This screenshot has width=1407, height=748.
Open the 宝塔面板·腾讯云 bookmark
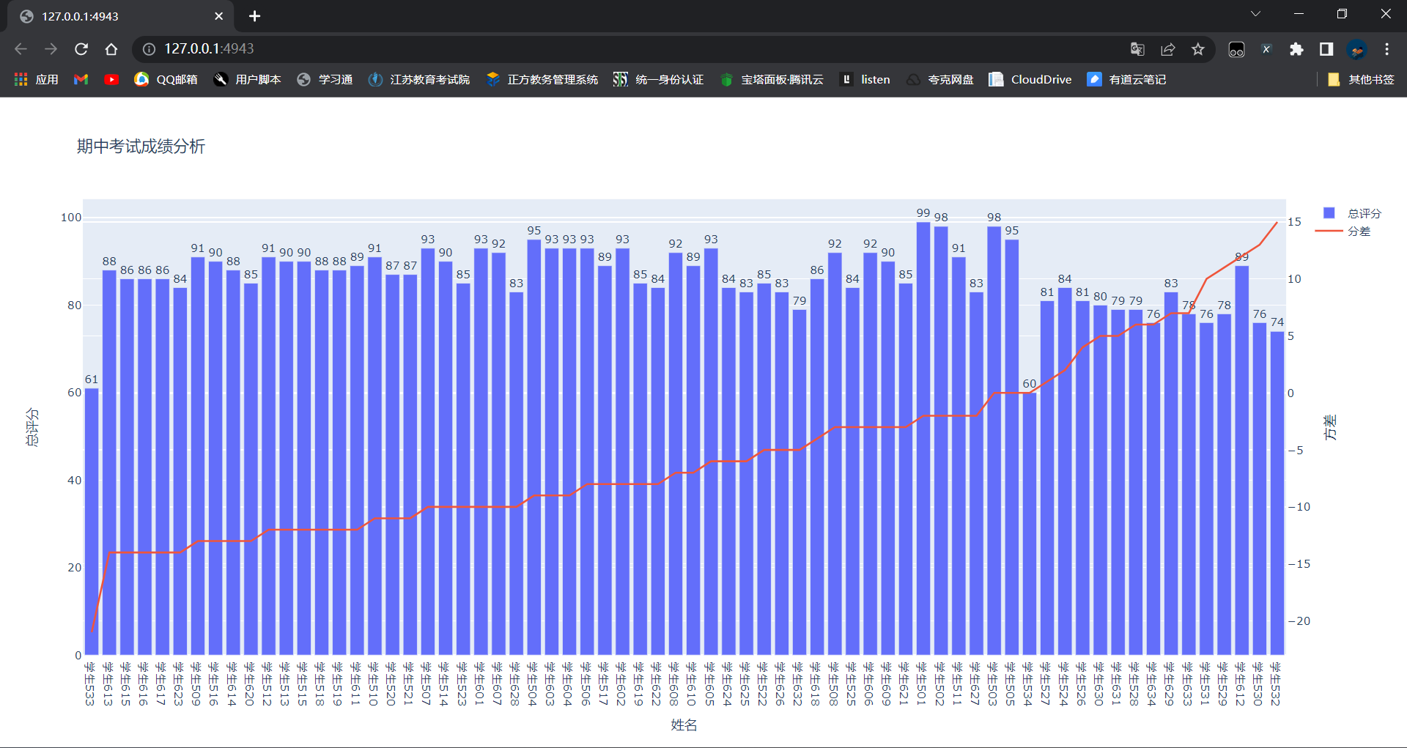(772, 79)
